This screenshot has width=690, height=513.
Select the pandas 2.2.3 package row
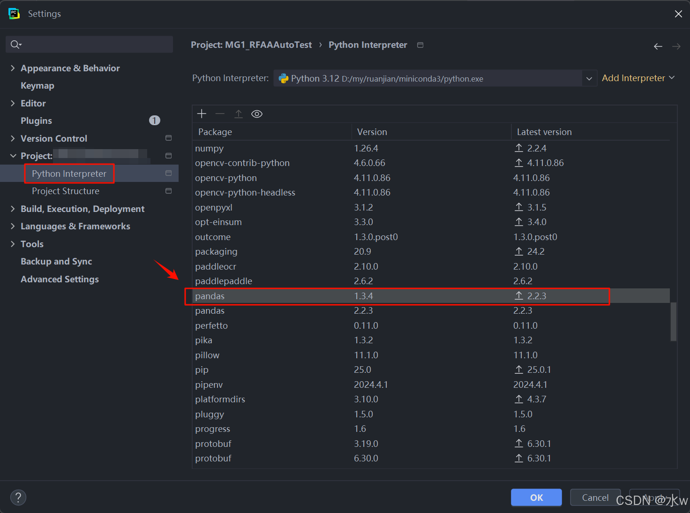[x=431, y=310]
